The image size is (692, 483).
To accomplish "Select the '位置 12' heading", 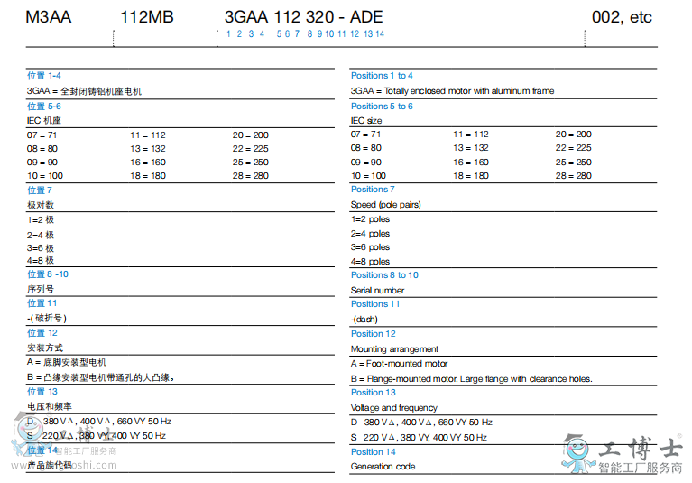I will pos(42,333).
